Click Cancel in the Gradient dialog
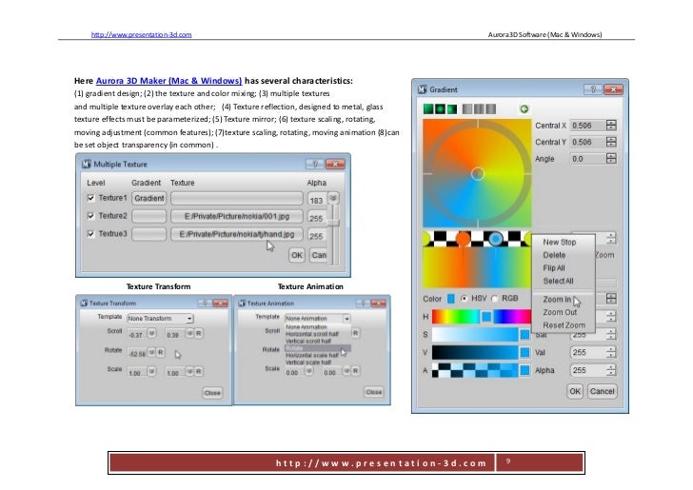The width and height of the screenshot is (693, 490). coord(602,391)
